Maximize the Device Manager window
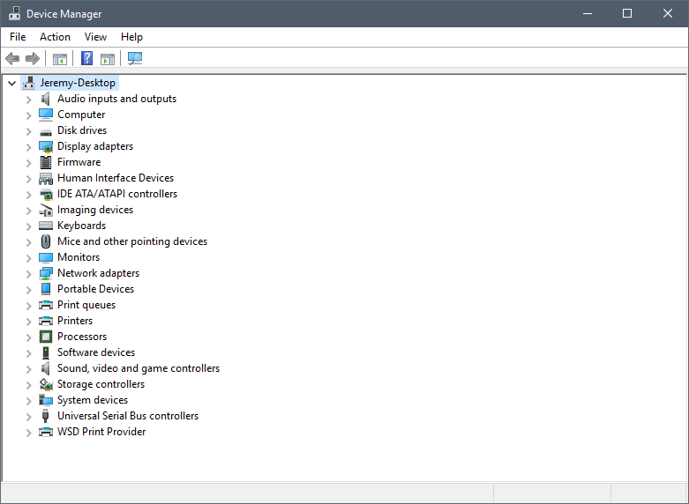Viewport: 689px width, 504px height. coord(627,13)
